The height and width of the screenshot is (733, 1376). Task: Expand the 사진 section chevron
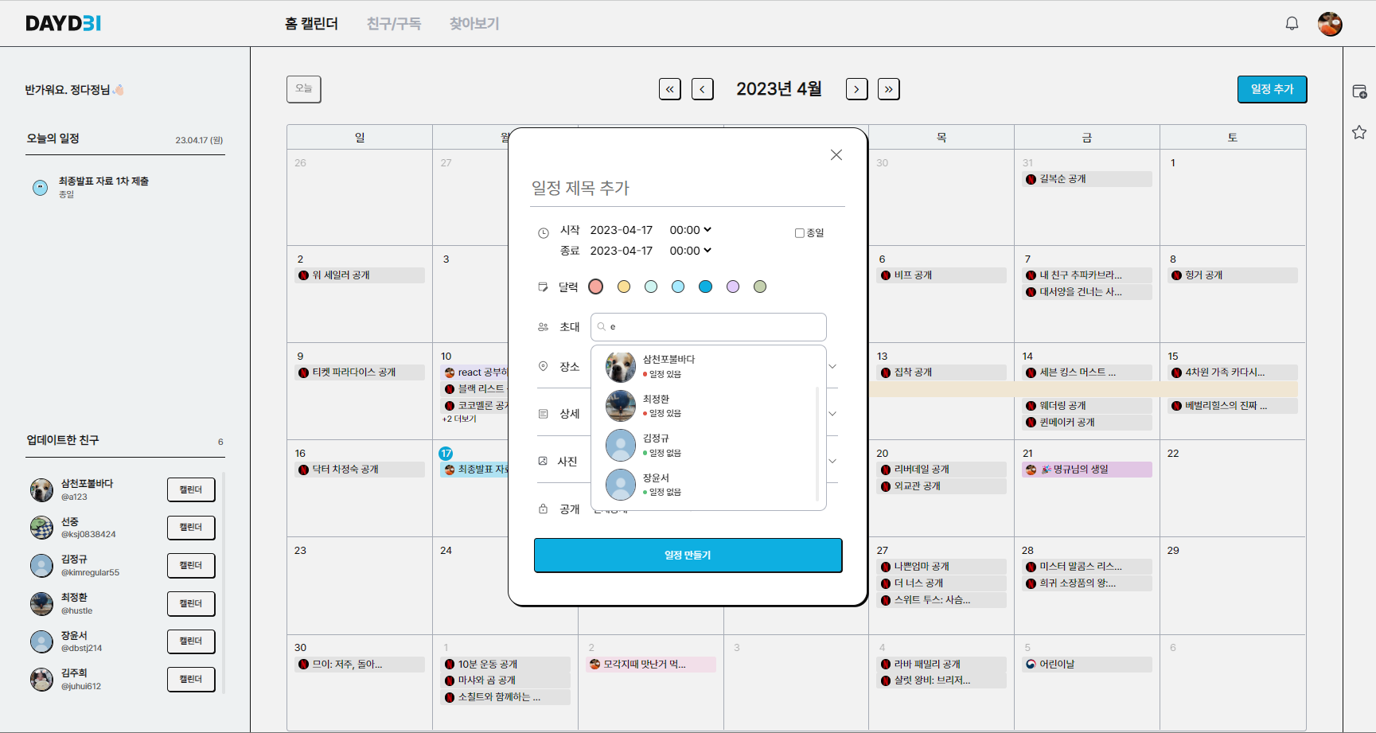click(x=832, y=461)
